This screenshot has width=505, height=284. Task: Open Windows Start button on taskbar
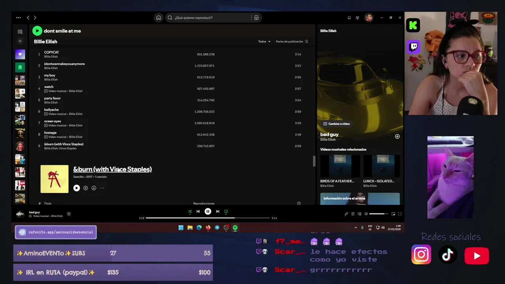pyautogui.click(x=181, y=228)
